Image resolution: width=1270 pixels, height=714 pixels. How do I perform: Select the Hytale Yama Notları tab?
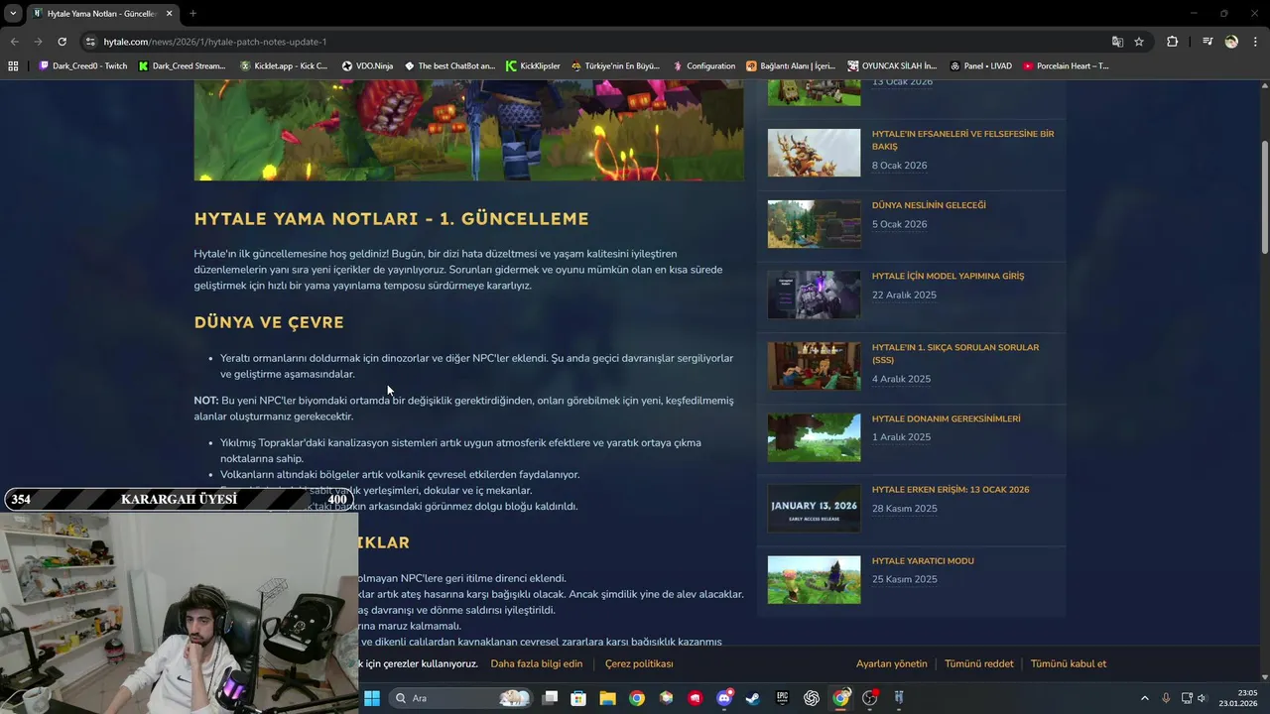click(102, 13)
